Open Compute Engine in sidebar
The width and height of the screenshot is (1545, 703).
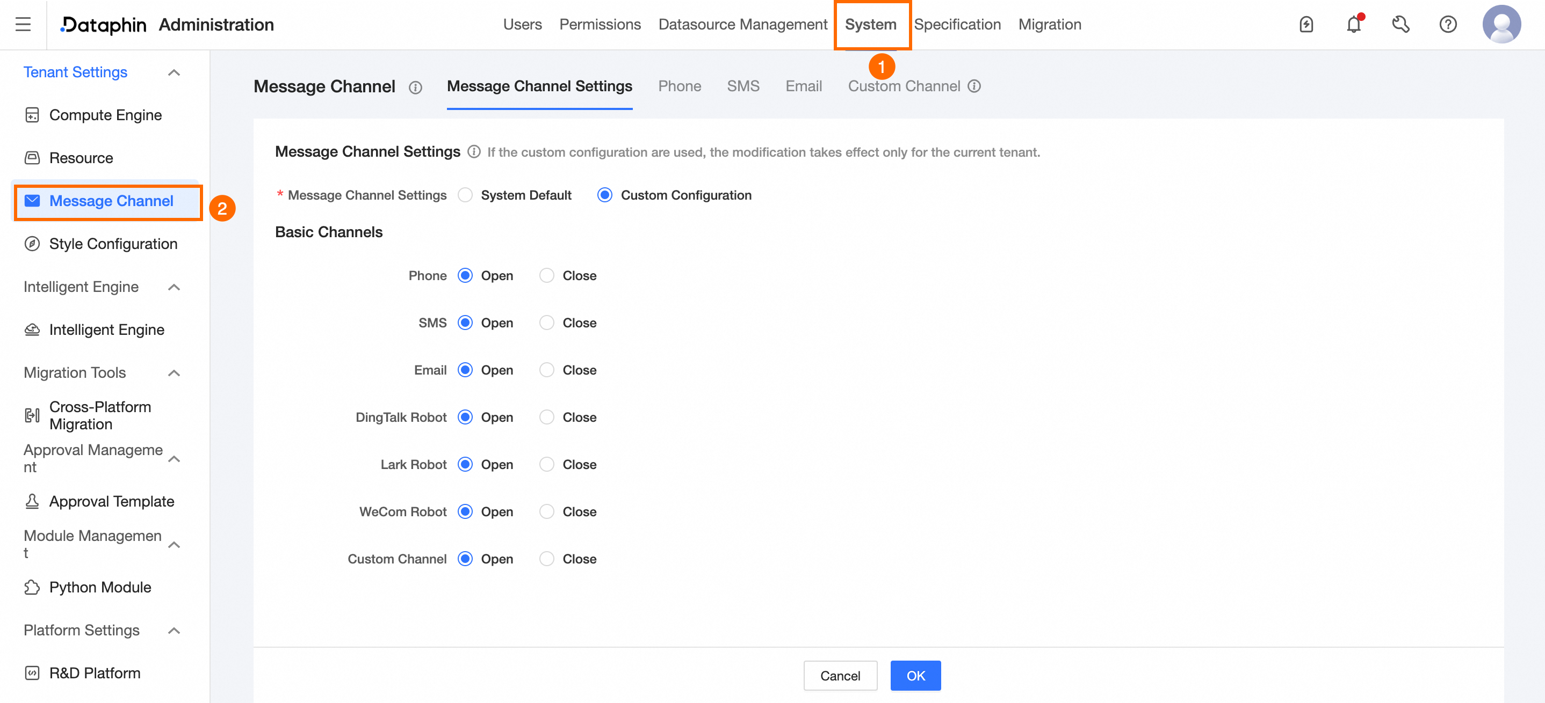[x=105, y=115]
